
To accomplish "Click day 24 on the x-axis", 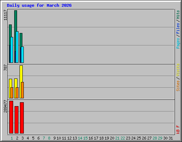I will [133, 138].
